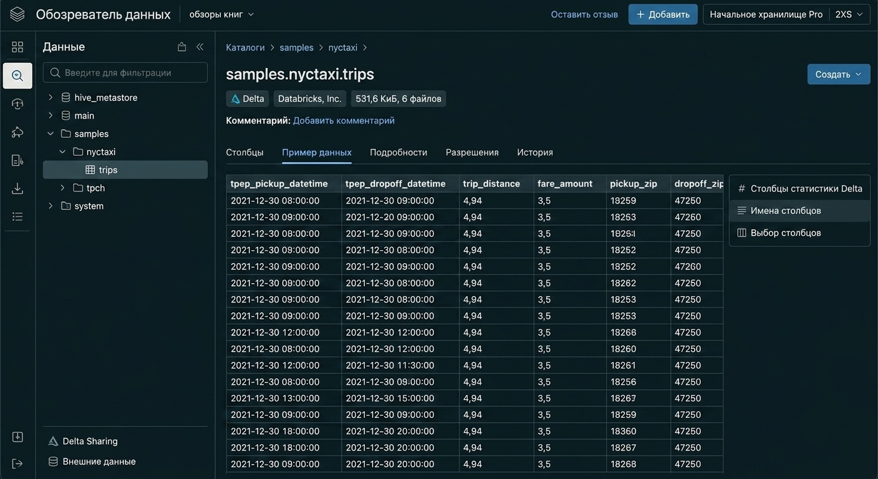Collapse the samples tree node
This screenshot has width=878, height=479.
(x=51, y=133)
